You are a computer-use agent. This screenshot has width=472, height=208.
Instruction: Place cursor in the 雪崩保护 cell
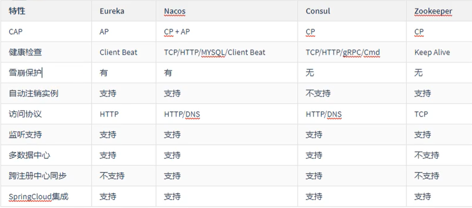coord(25,73)
